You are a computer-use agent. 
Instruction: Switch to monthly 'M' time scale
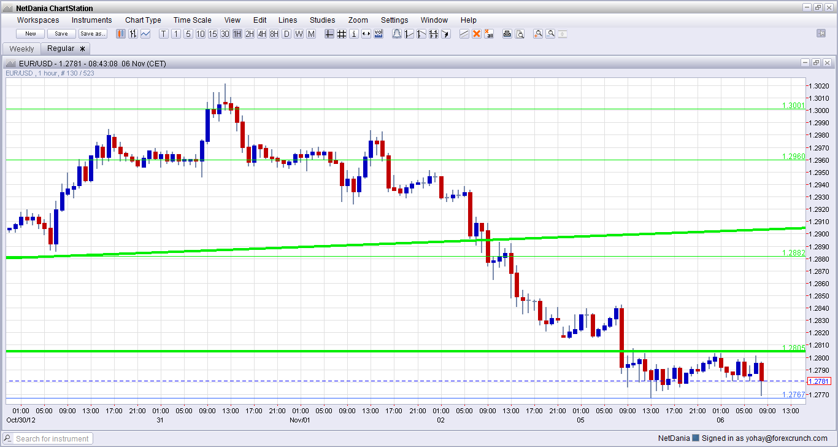(x=311, y=34)
